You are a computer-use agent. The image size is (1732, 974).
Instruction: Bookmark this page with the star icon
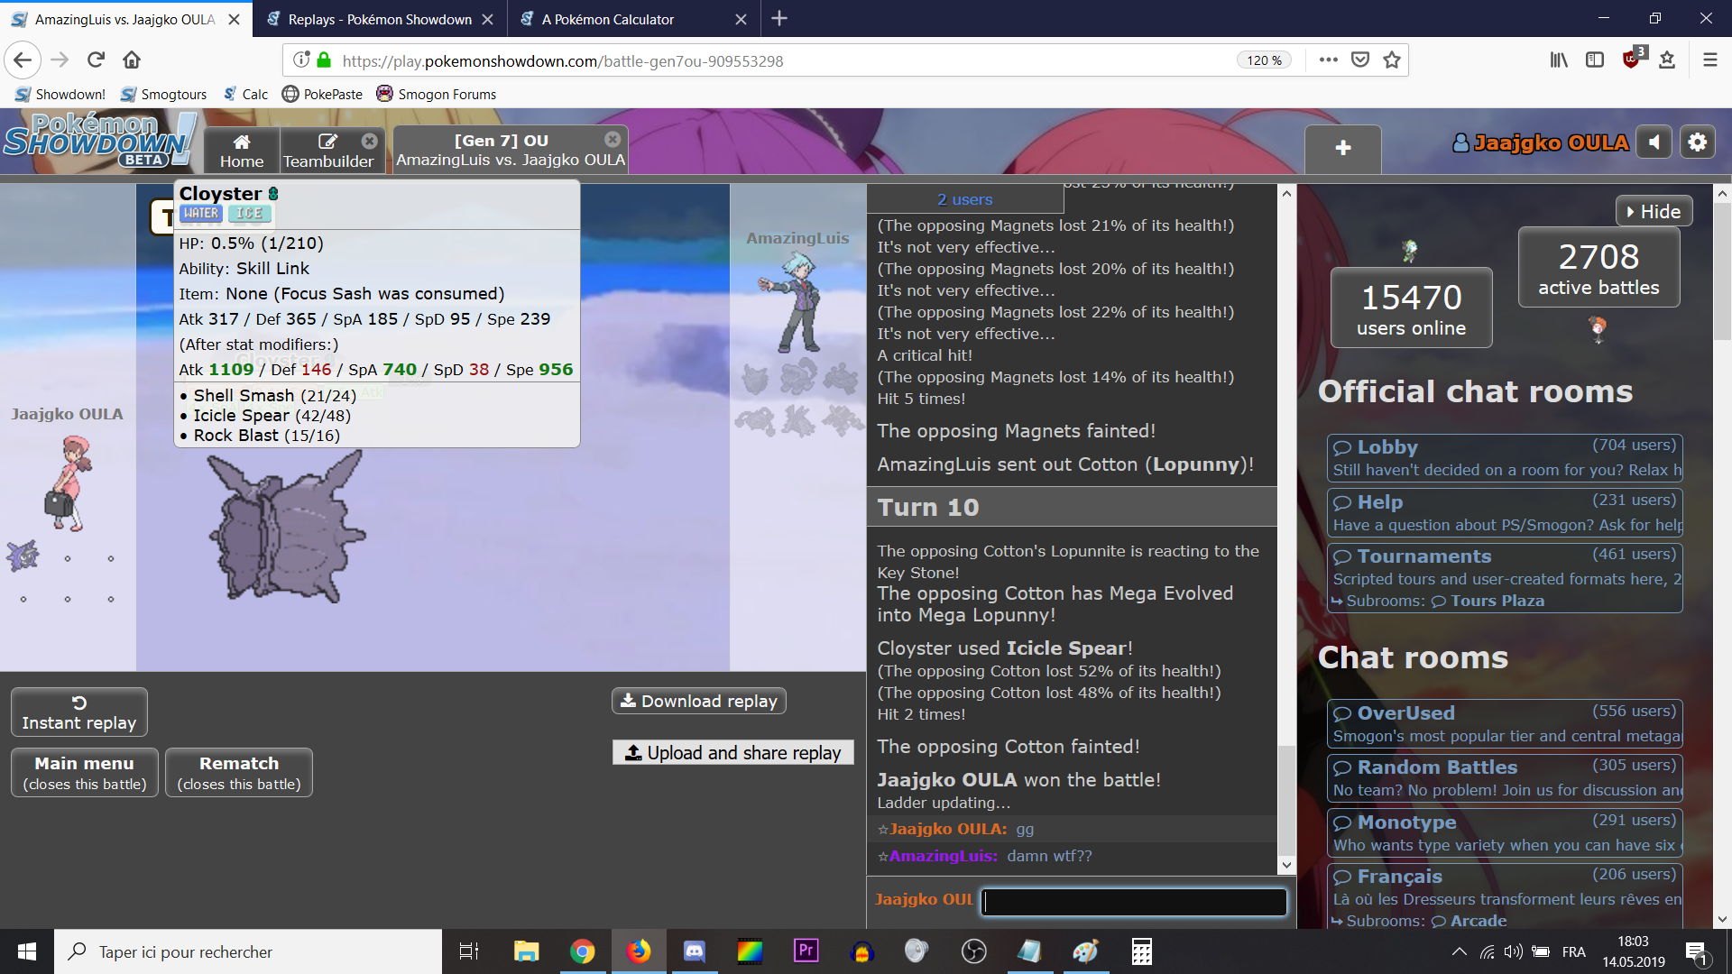(x=1392, y=60)
